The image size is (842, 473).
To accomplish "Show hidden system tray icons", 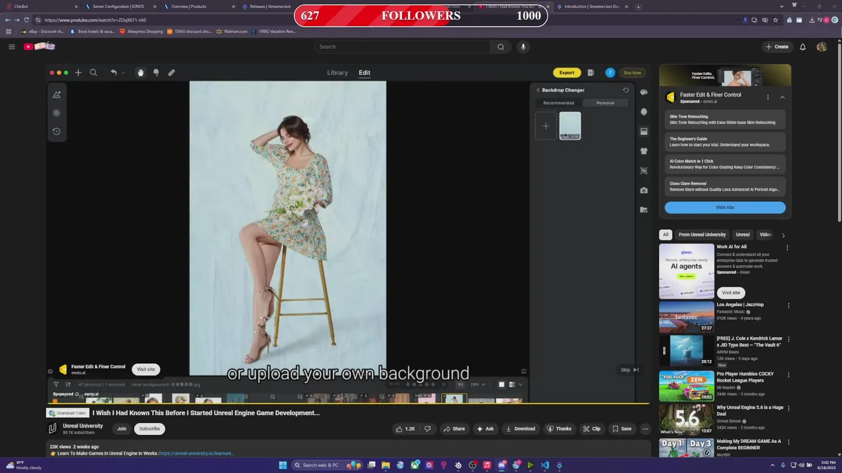I will (x=773, y=465).
